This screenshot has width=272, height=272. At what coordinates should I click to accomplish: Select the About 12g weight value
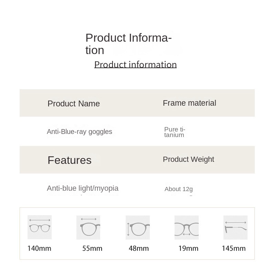pos(179,189)
